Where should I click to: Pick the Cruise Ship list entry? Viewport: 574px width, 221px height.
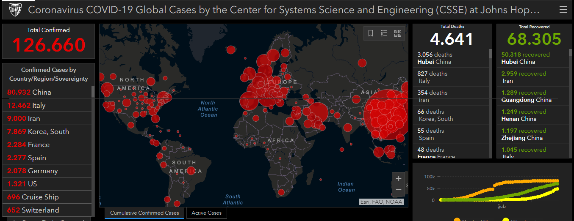click(x=47, y=197)
